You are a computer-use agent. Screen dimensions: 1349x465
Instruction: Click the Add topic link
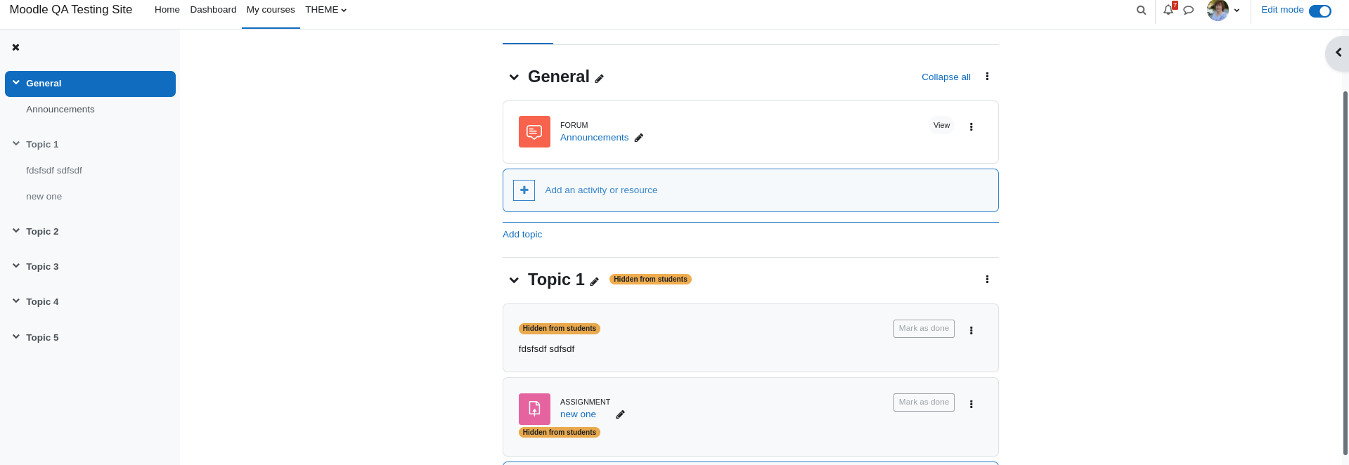(x=522, y=235)
